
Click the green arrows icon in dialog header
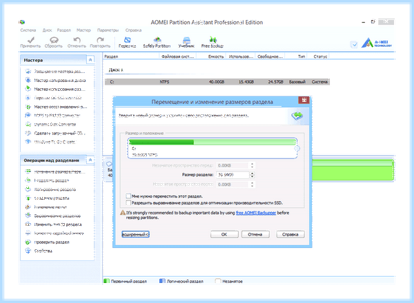pyautogui.click(x=297, y=116)
